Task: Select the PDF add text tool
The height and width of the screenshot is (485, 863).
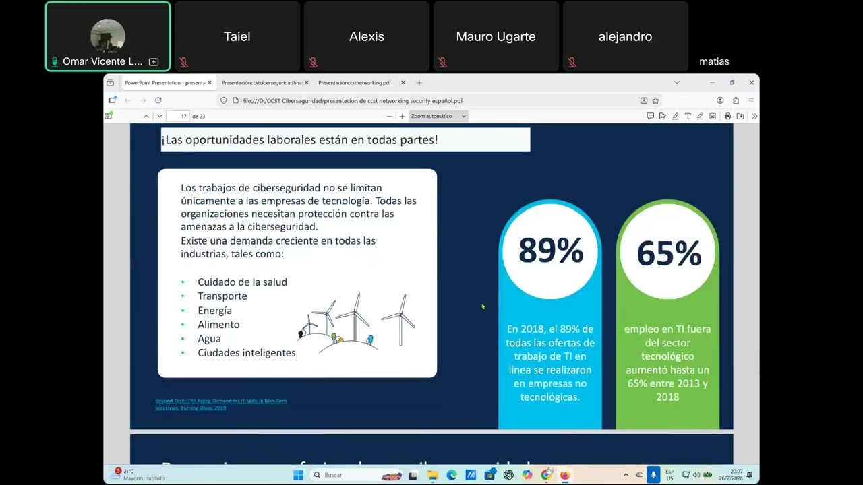Action: click(688, 116)
